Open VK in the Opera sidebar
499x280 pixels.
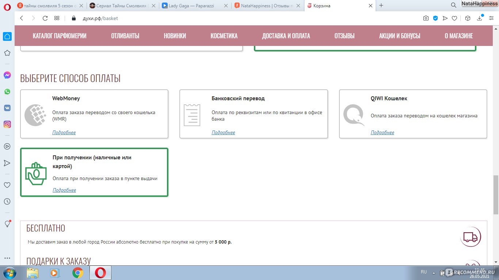(x=7, y=108)
